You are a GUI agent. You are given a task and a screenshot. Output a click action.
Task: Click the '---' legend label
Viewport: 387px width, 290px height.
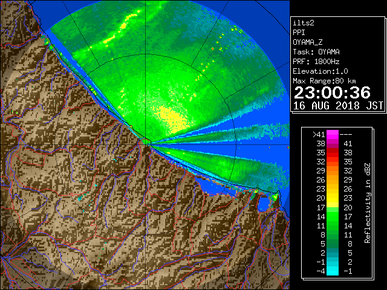point(346,134)
